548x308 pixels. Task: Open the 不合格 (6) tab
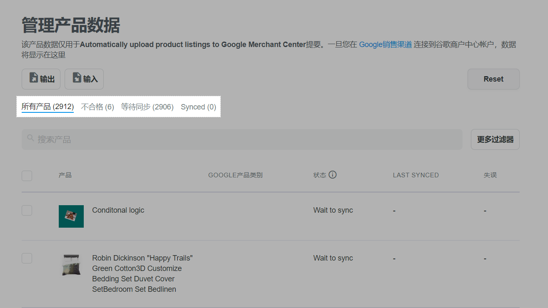(98, 107)
